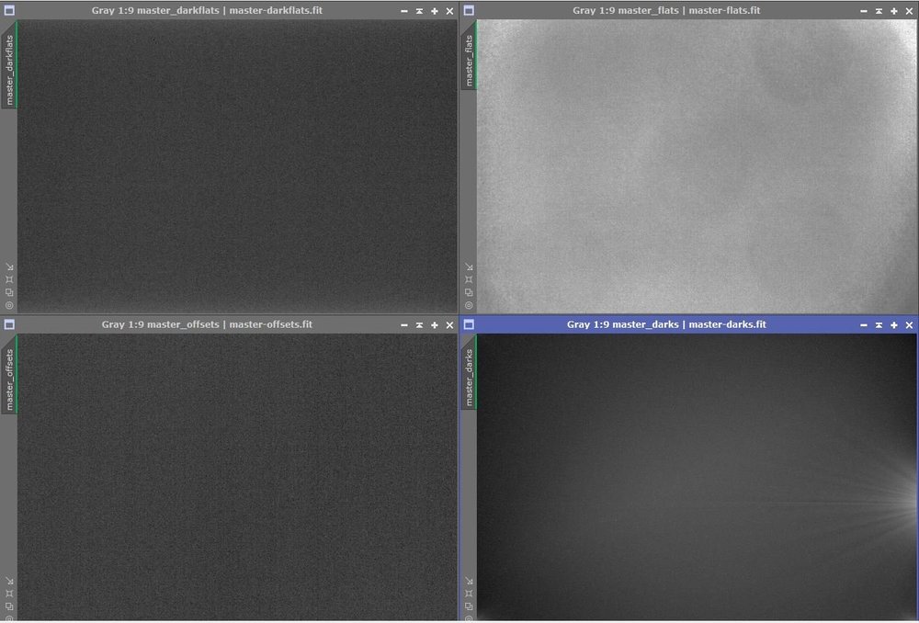Click inside the master_offsets image view

[x=237, y=478]
